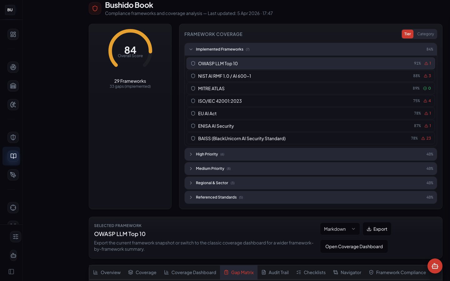Click Open Coverage Dashboard button
450x281 pixels.
(354, 246)
